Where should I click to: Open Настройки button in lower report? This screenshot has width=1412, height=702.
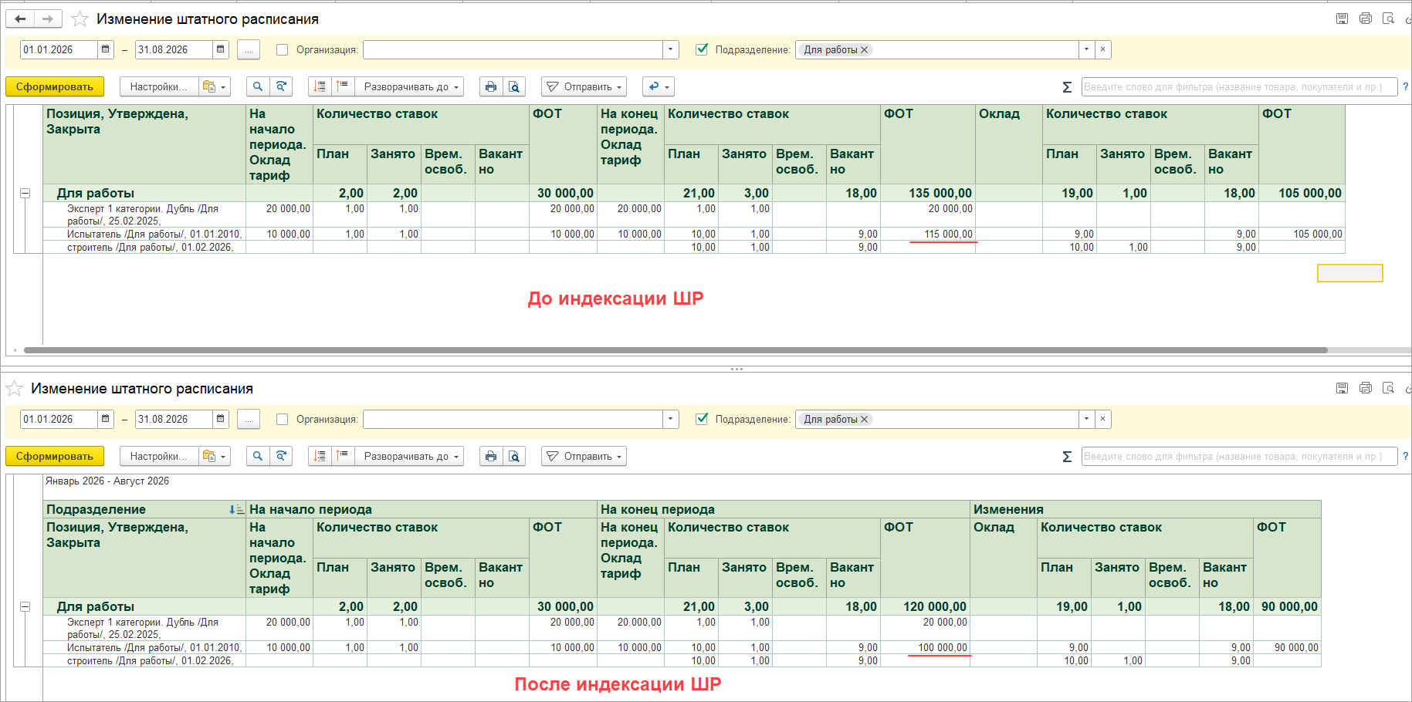pos(159,456)
